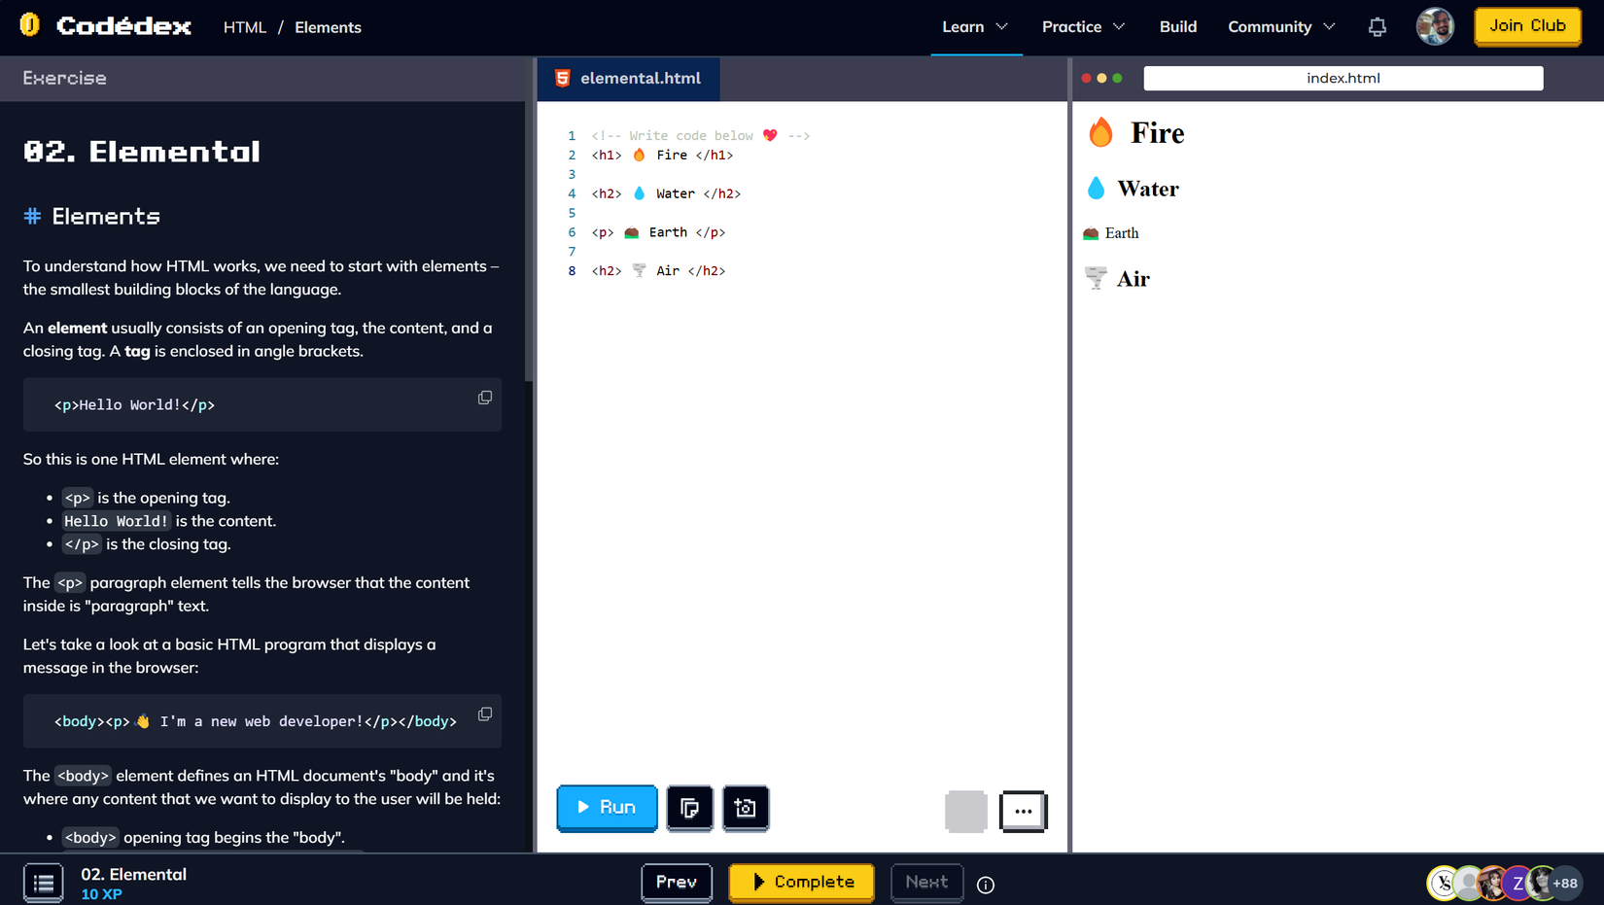Run the HTML code
This screenshot has height=905, width=1604.
coord(607,807)
